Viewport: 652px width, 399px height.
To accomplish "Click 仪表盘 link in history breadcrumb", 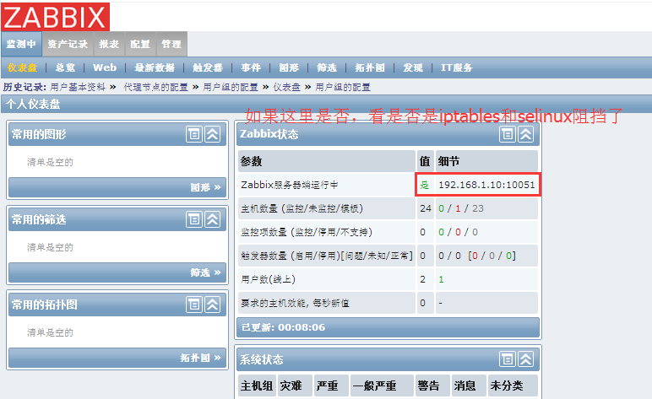I will pyautogui.click(x=286, y=87).
